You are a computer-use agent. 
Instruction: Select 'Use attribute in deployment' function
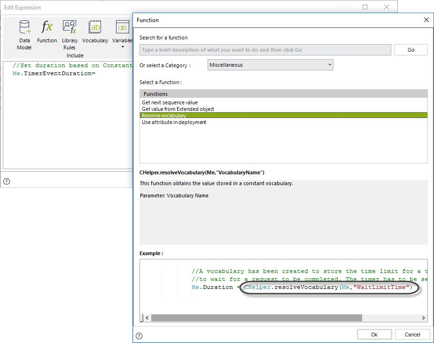tap(174, 122)
